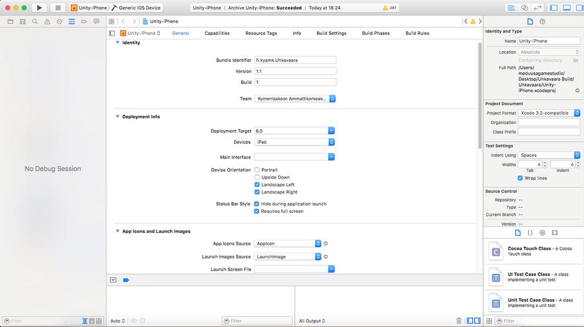Open the Report navigator speech-bubble icon
The width and height of the screenshot is (584, 327).
[x=96, y=22]
